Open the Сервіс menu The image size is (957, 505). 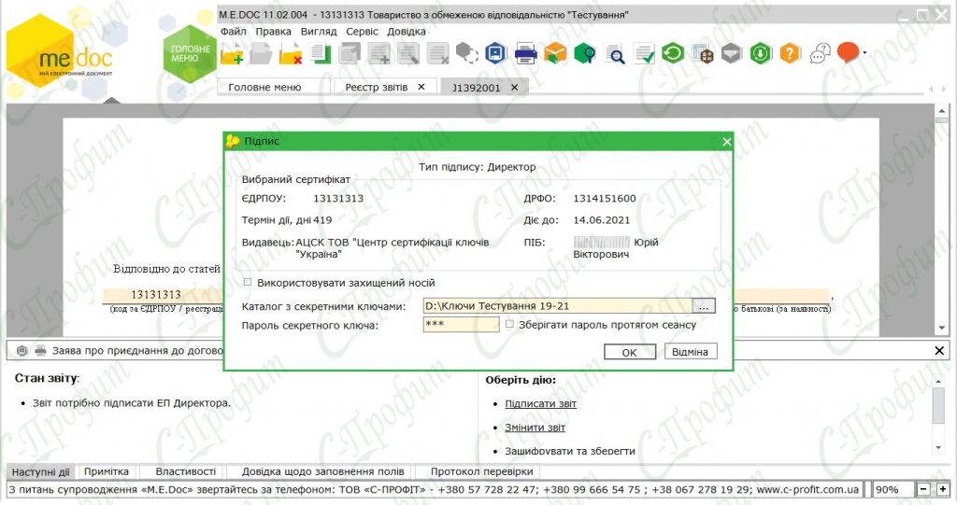pos(362,31)
